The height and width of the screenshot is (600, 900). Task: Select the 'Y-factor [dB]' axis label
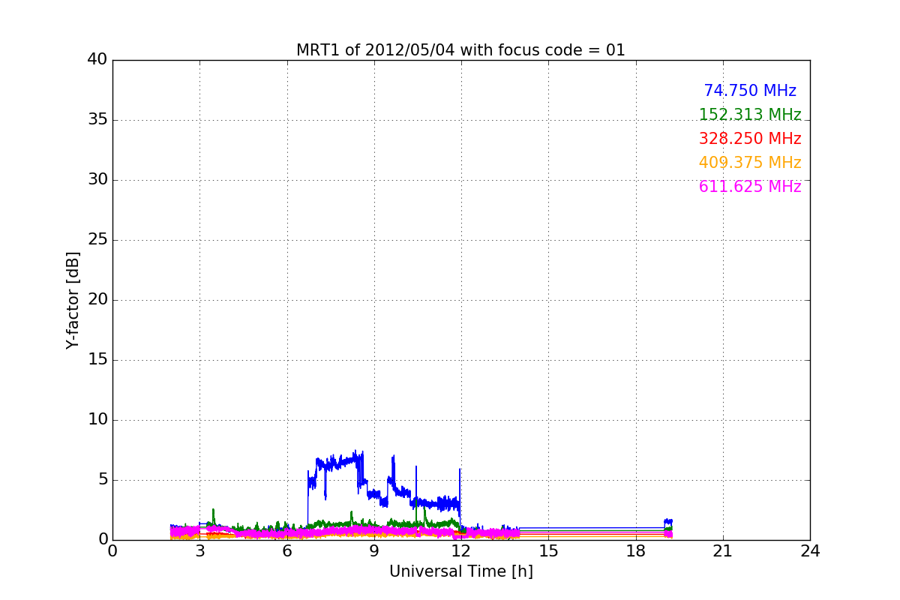pos(73,300)
